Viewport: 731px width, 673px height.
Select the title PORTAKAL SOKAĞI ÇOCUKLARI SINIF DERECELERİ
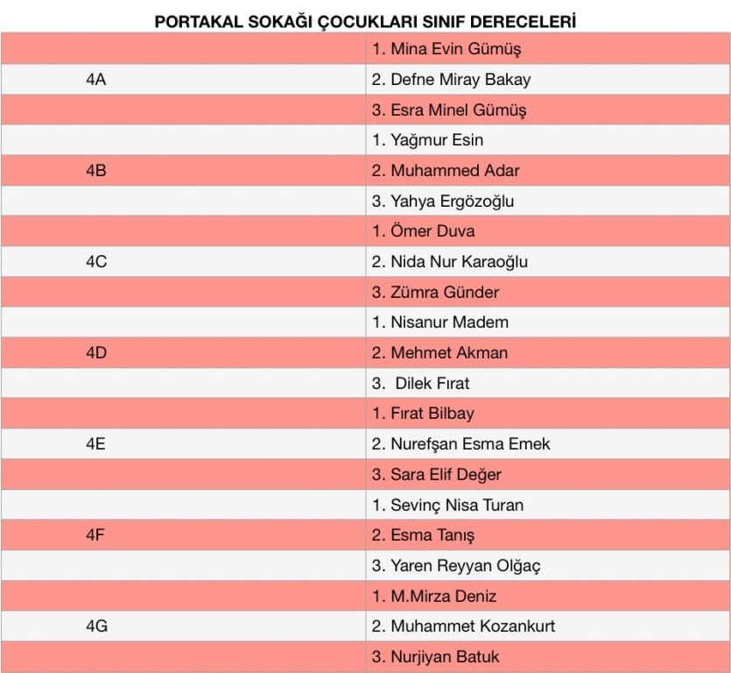[x=365, y=22]
